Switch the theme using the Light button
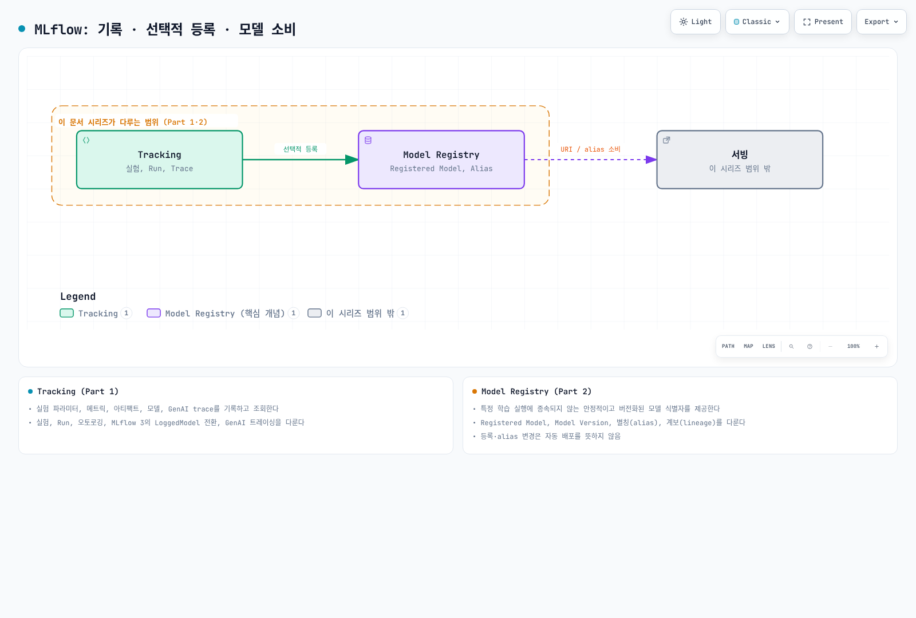Image resolution: width=916 pixels, height=618 pixels. [x=695, y=22]
